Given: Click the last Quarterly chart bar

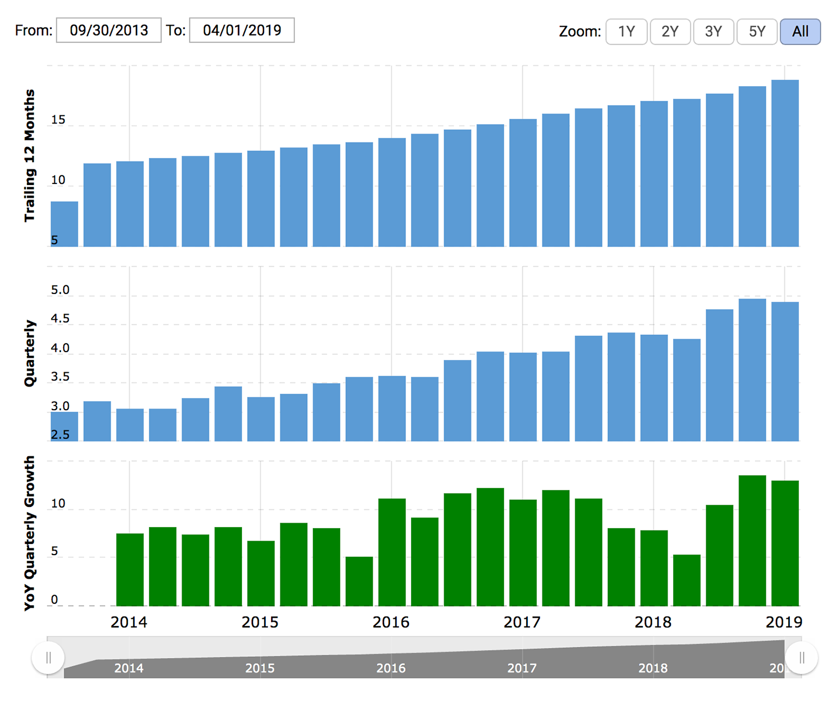Looking at the screenshot, I should tap(785, 372).
